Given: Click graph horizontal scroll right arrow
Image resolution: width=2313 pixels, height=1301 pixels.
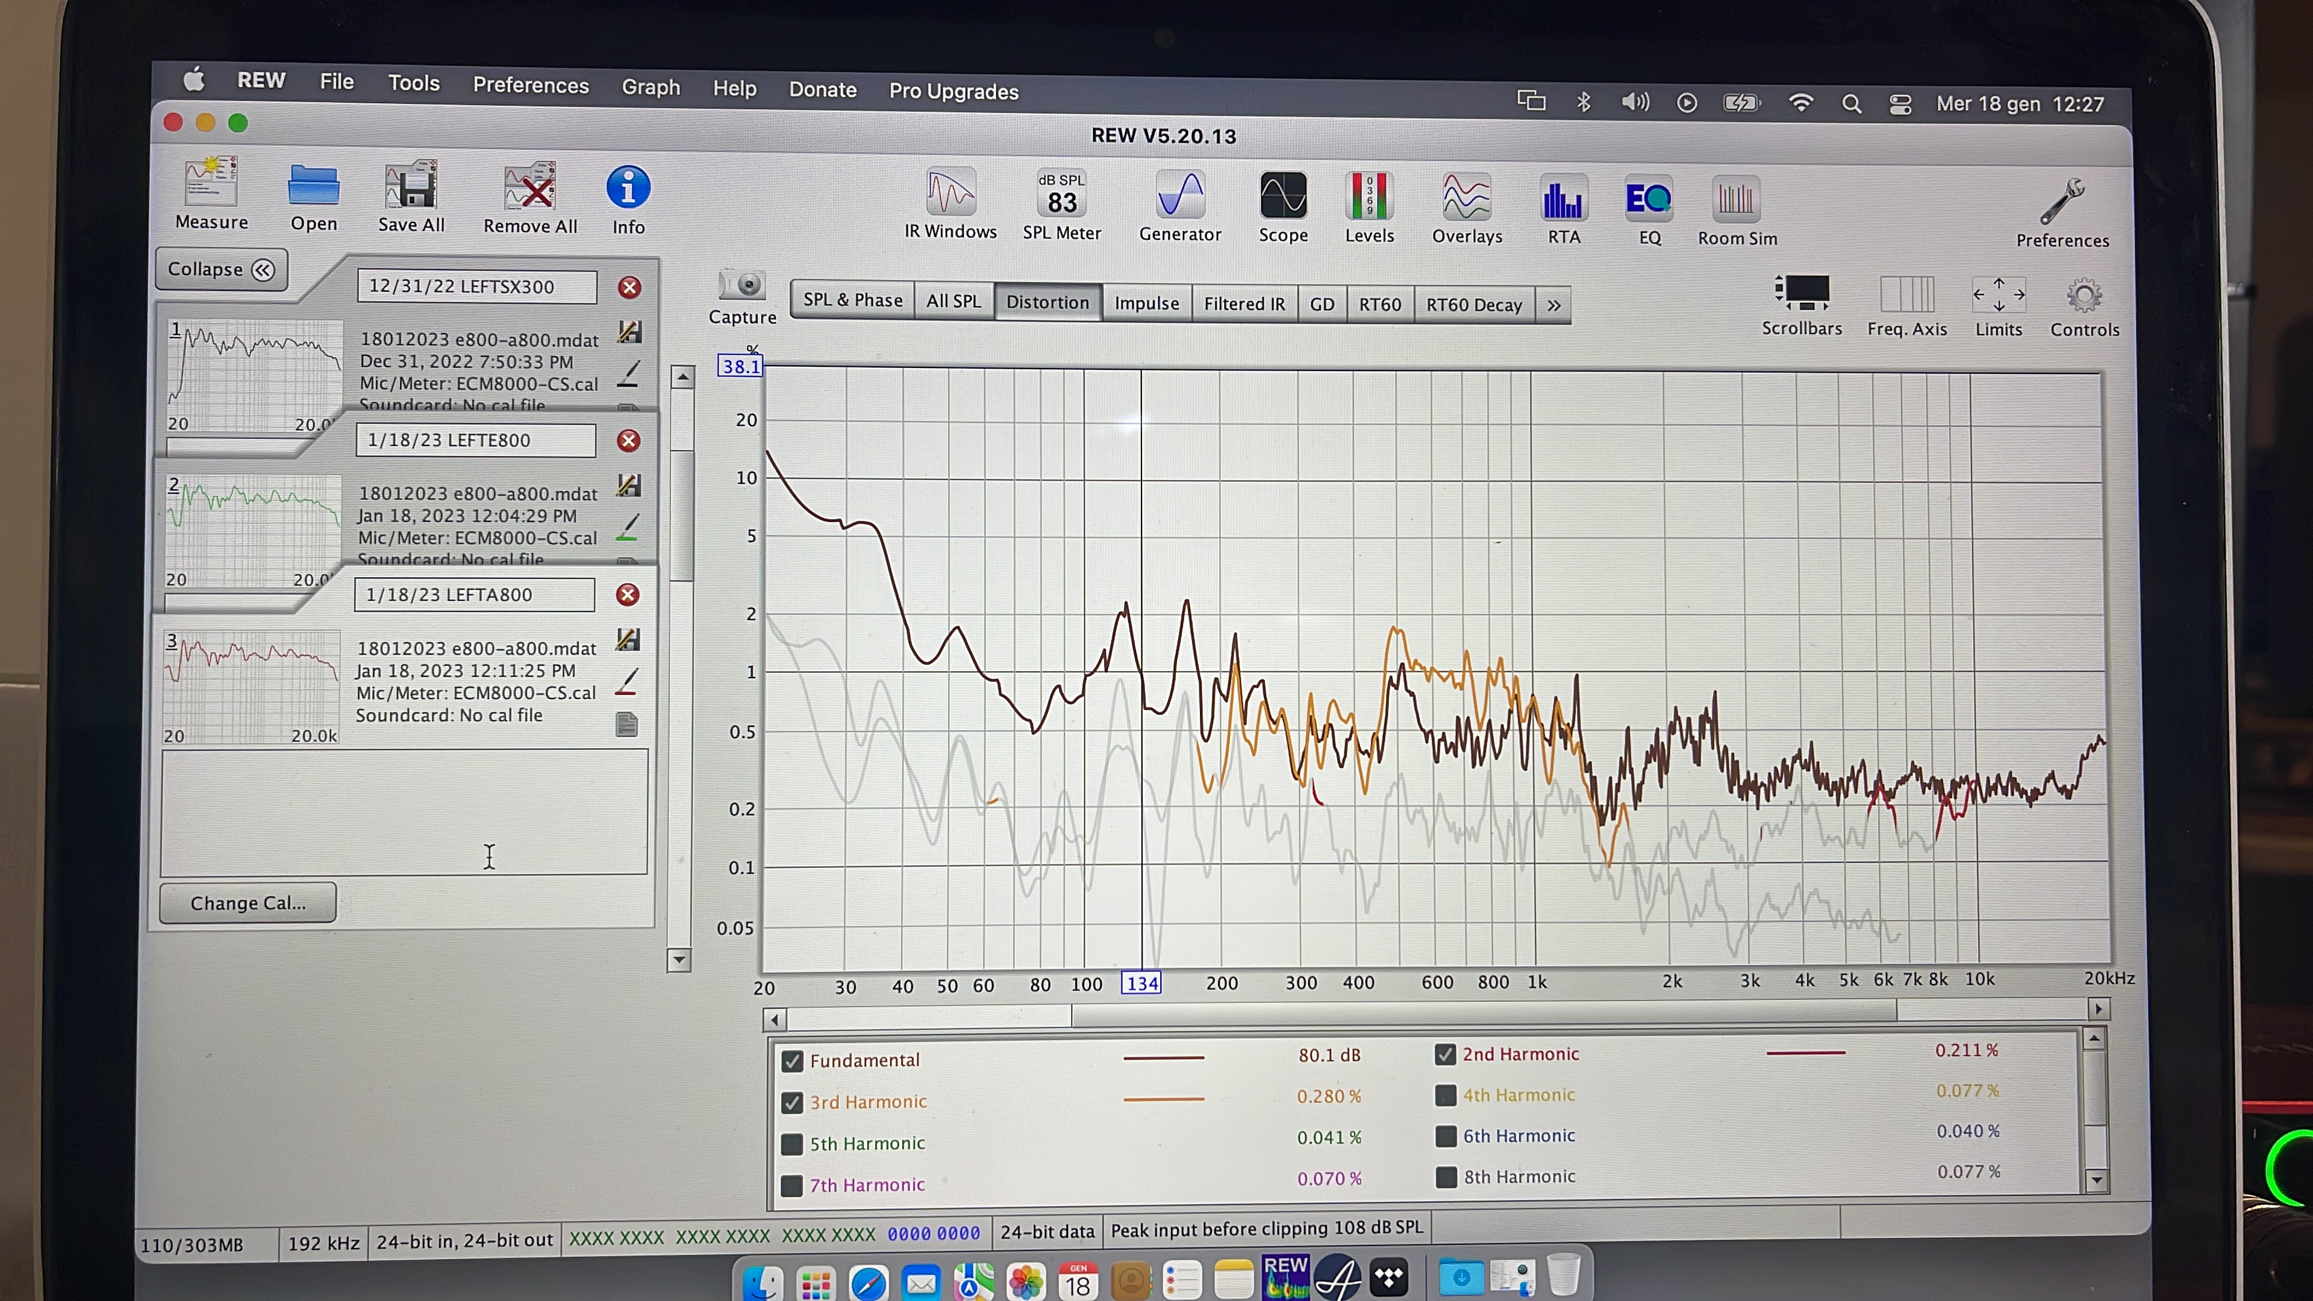Looking at the screenshot, I should tap(2099, 1009).
